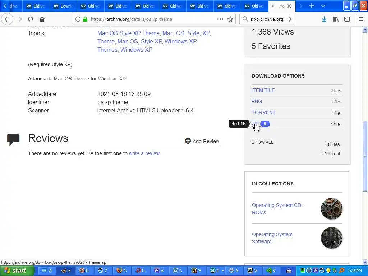Switch to the 'Downl...' tab
The height and width of the screenshot is (276, 368).
(x=63, y=6)
